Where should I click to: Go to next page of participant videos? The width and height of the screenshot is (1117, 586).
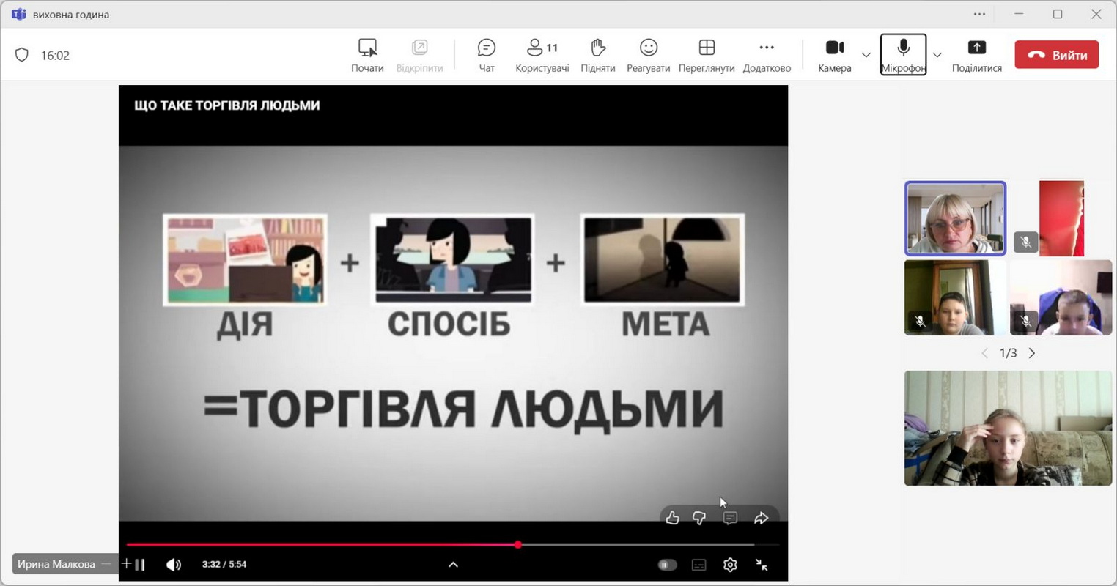[1032, 353]
